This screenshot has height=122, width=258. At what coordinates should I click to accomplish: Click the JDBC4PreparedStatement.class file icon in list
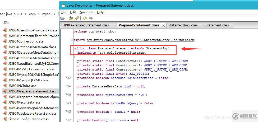[5, 91]
